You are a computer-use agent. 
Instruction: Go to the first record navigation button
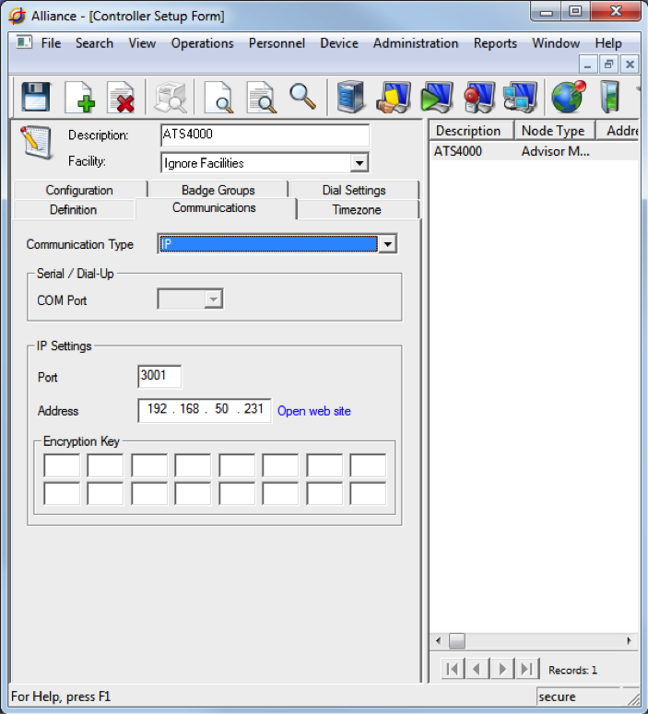[x=453, y=669]
